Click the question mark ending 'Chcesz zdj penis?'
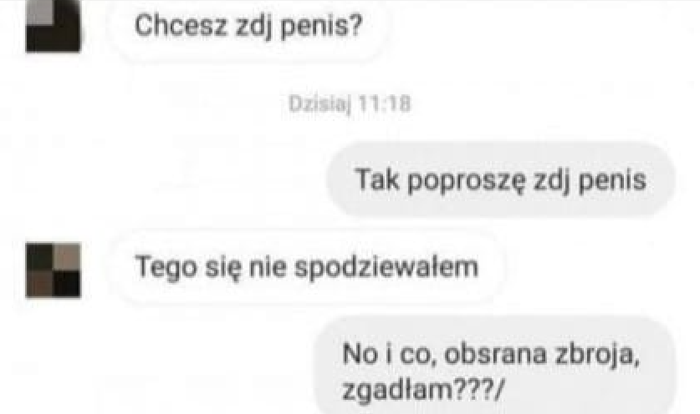 pyautogui.click(x=355, y=26)
